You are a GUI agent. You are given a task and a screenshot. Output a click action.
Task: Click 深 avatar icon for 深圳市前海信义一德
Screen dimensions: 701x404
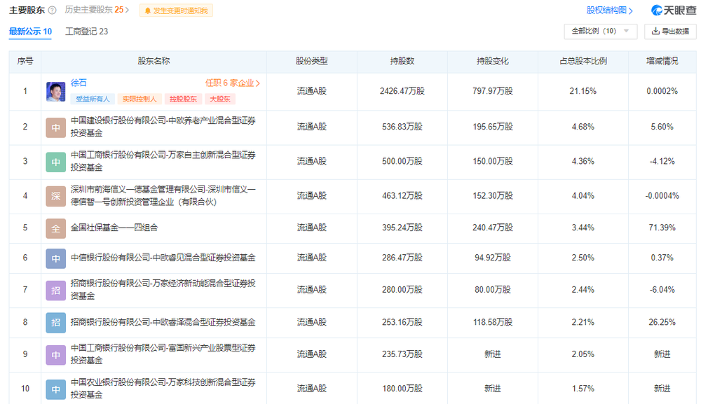[56, 197]
